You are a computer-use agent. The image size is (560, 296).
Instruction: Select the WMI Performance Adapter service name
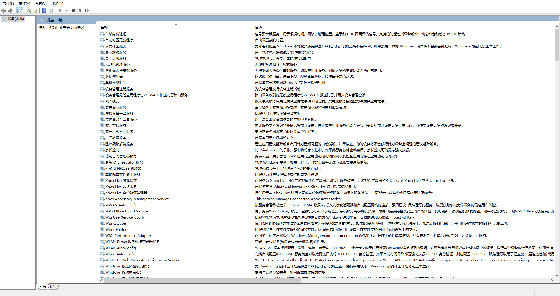tap(128, 236)
